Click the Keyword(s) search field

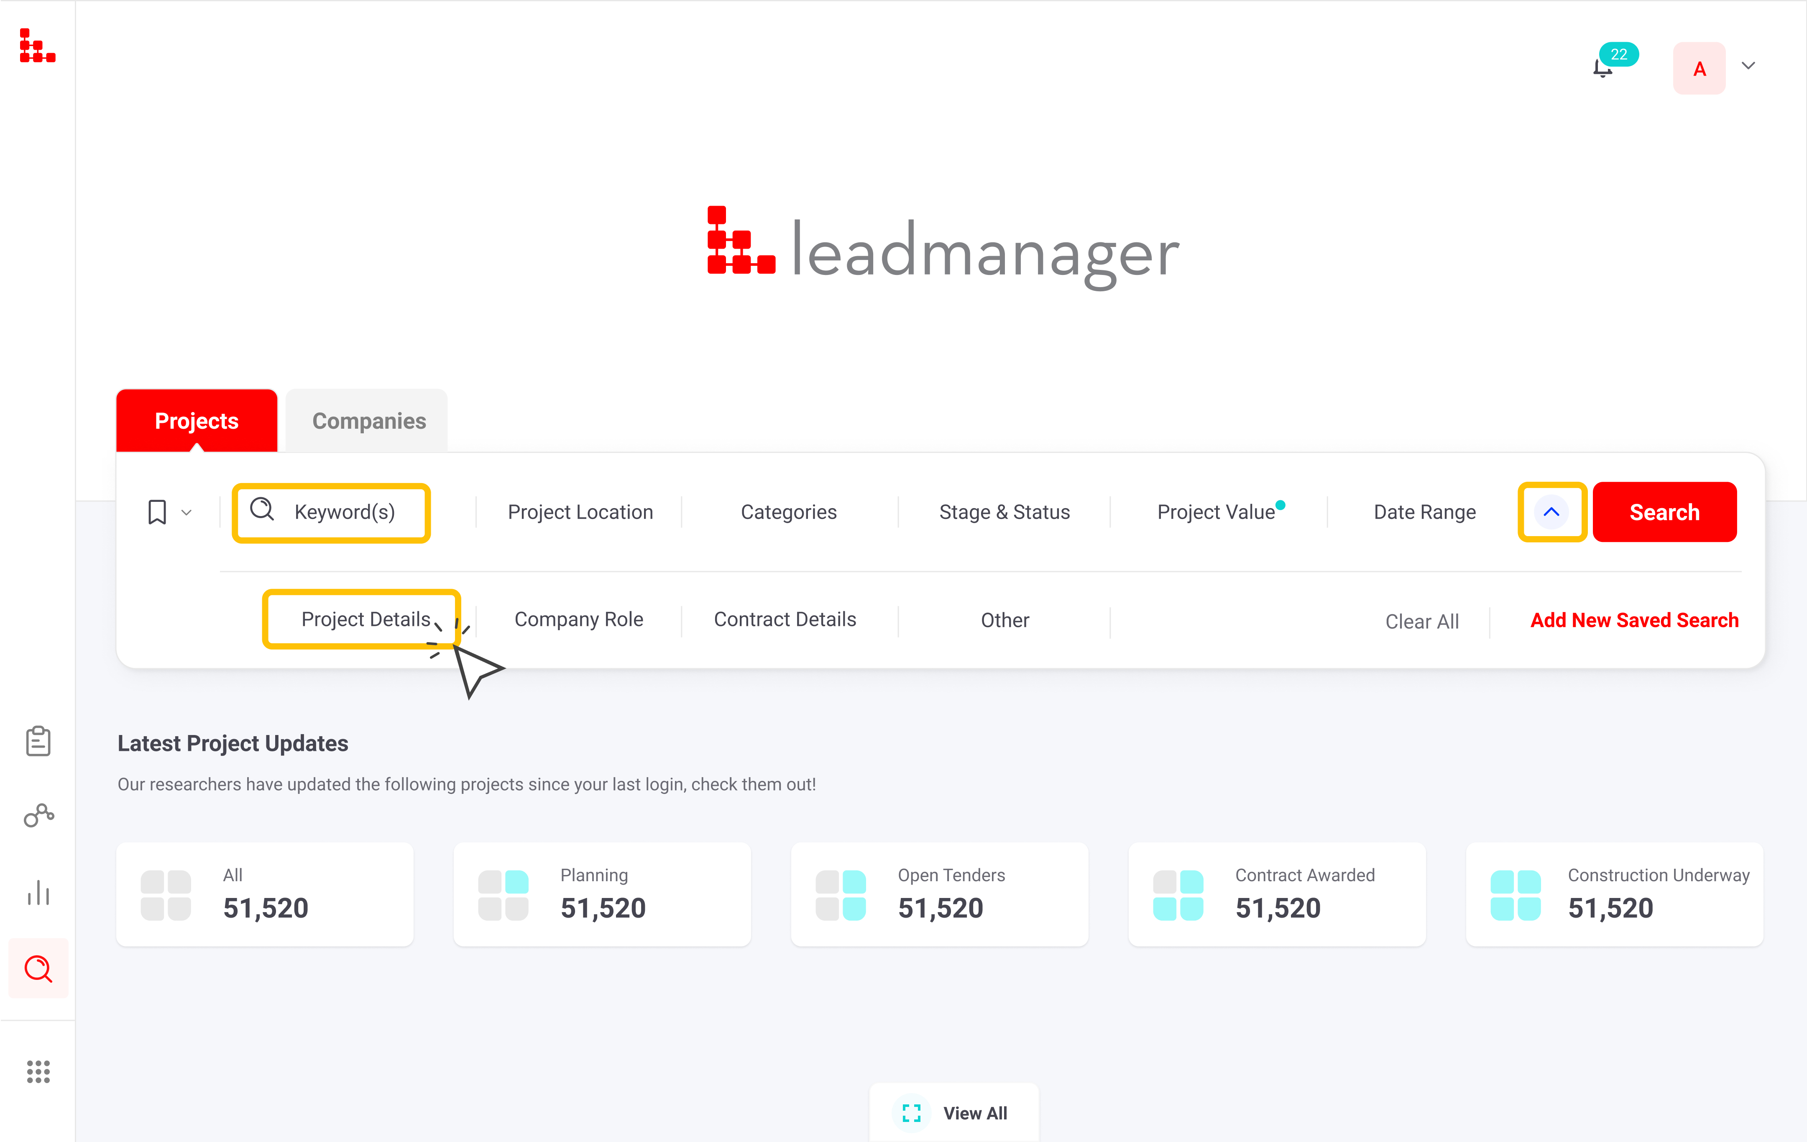pyautogui.click(x=331, y=513)
